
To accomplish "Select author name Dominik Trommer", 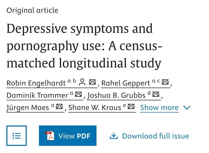I will (x=37, y=95).
